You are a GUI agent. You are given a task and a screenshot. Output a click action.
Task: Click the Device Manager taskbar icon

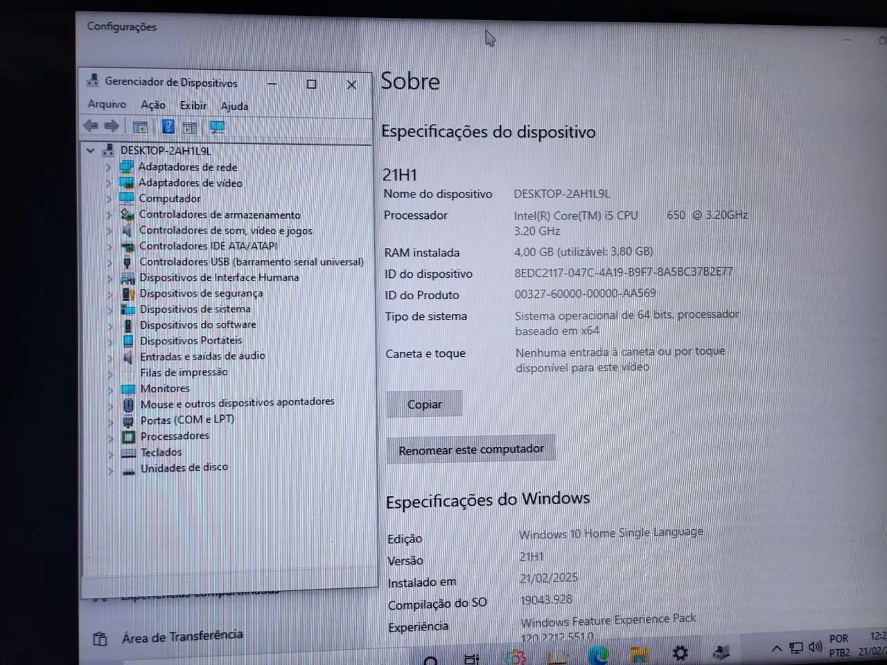click(721, 652)
